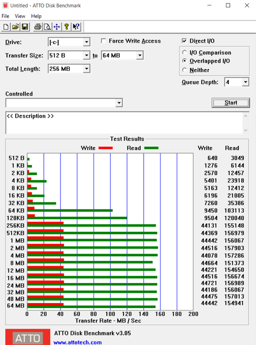256x345 pixels.
Task: Open the File menu
Action: [x=5, y=16]
